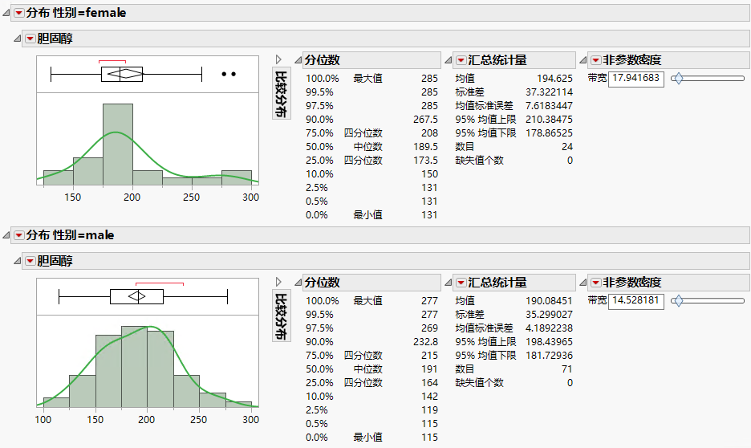The image size is (751, 448).
Task: Click male 中位数 value 191
Action: (x=429, y=369)
